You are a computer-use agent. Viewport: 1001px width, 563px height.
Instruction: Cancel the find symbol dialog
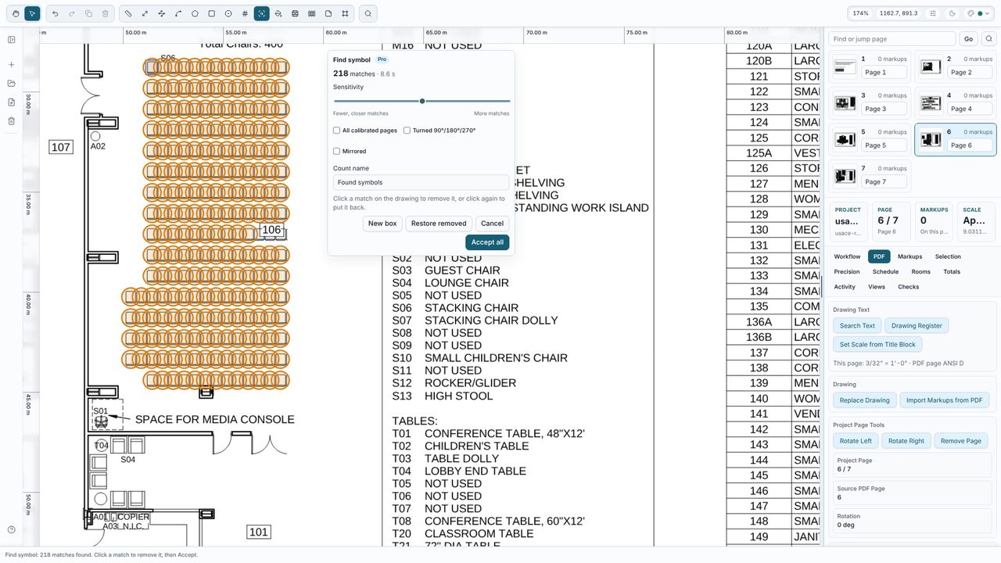pos(492,224)
